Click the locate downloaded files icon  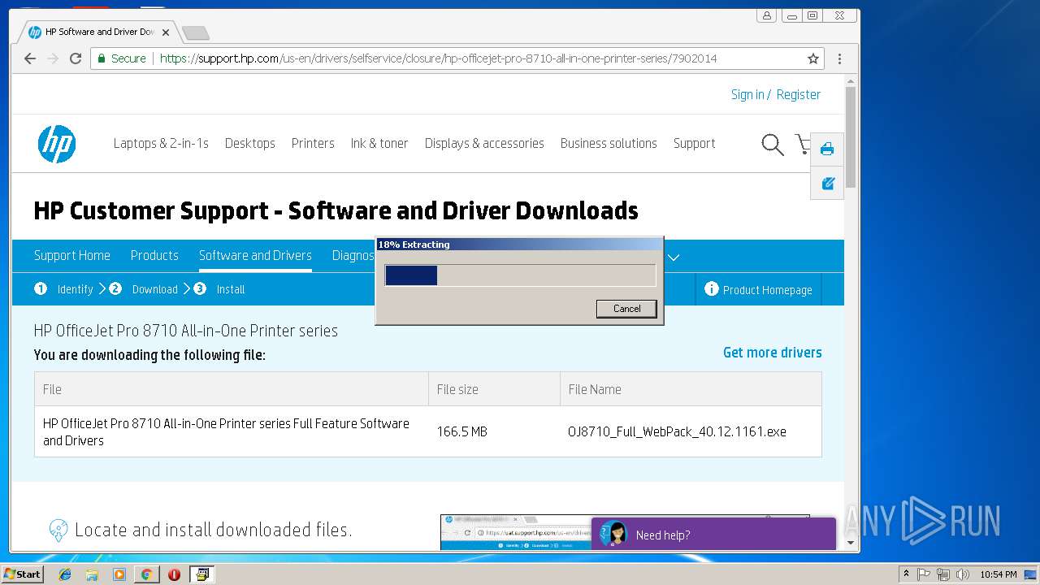click(58, 531)
